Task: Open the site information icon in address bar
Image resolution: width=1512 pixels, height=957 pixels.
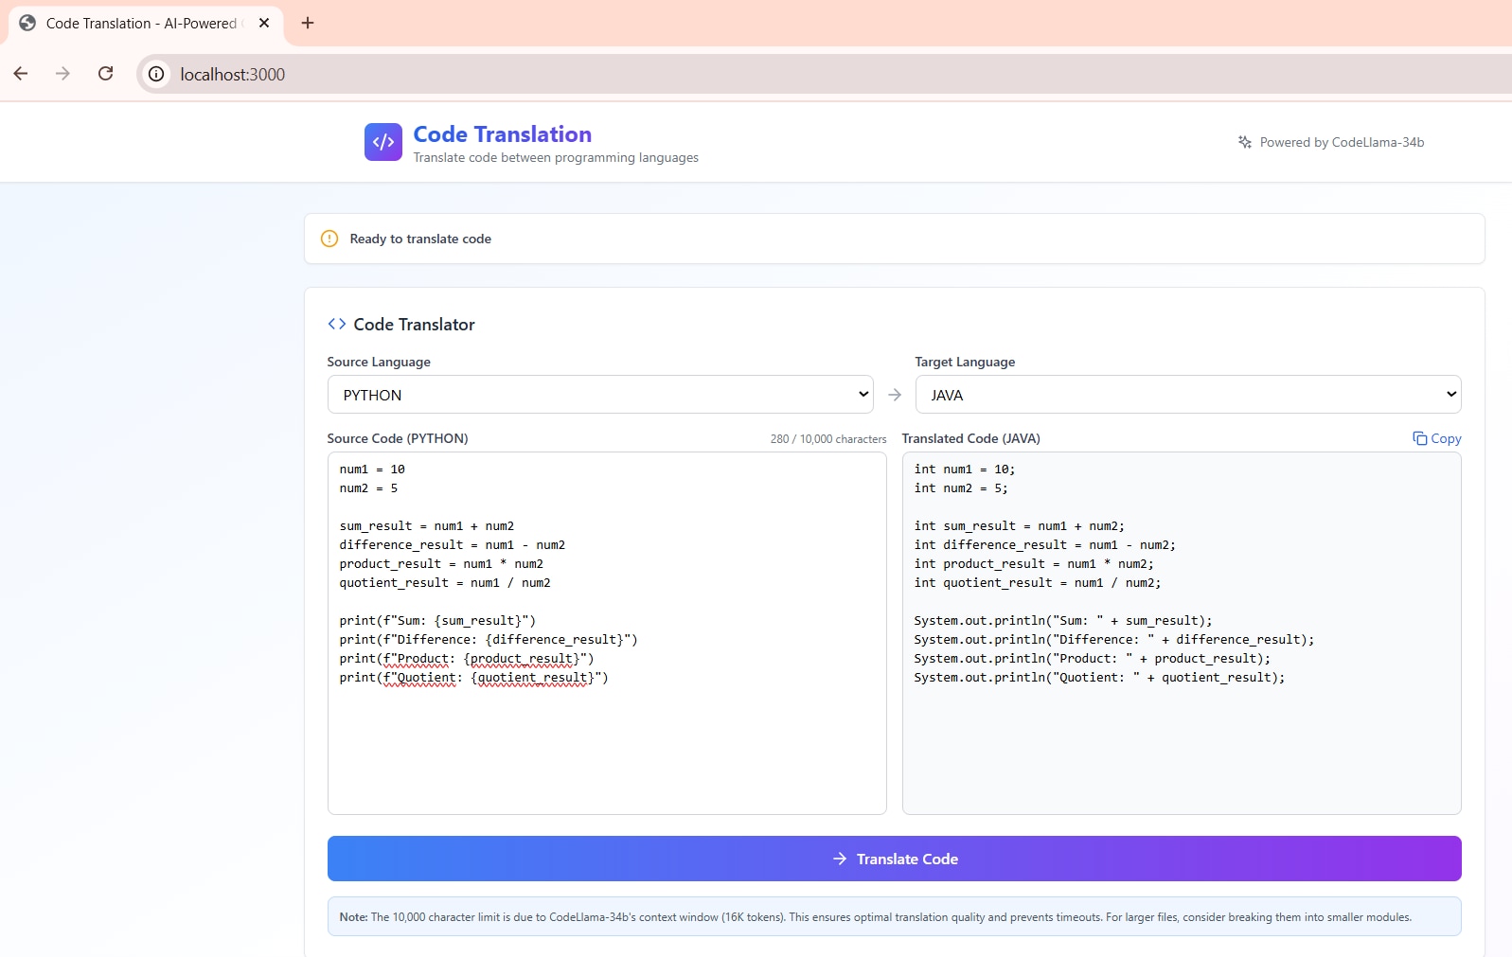Action: pyautogui.click(x=156, y=74)
